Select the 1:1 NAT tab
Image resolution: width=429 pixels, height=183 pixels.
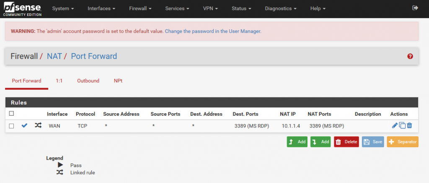(59, 81)
